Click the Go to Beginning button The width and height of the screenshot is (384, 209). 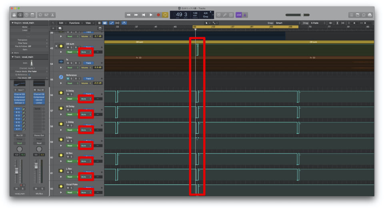[x=144, y=15]
